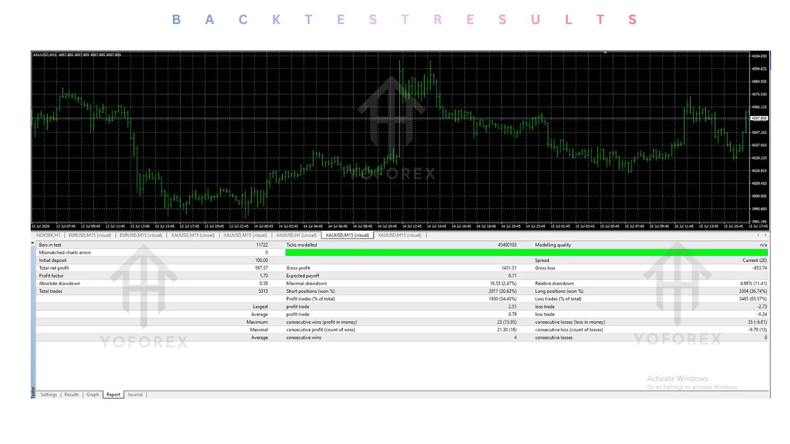The height and width of the screenshot is (444, 790).
Task: Open the Tester Settings tab
Action: click(x=49, y=395)
